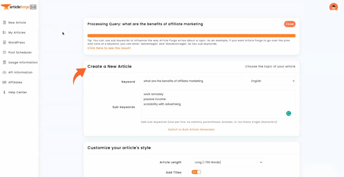Viewport: 344px width, 177px height.
Task: Open the English language dropdown
Action: click(x=272, y=81)
